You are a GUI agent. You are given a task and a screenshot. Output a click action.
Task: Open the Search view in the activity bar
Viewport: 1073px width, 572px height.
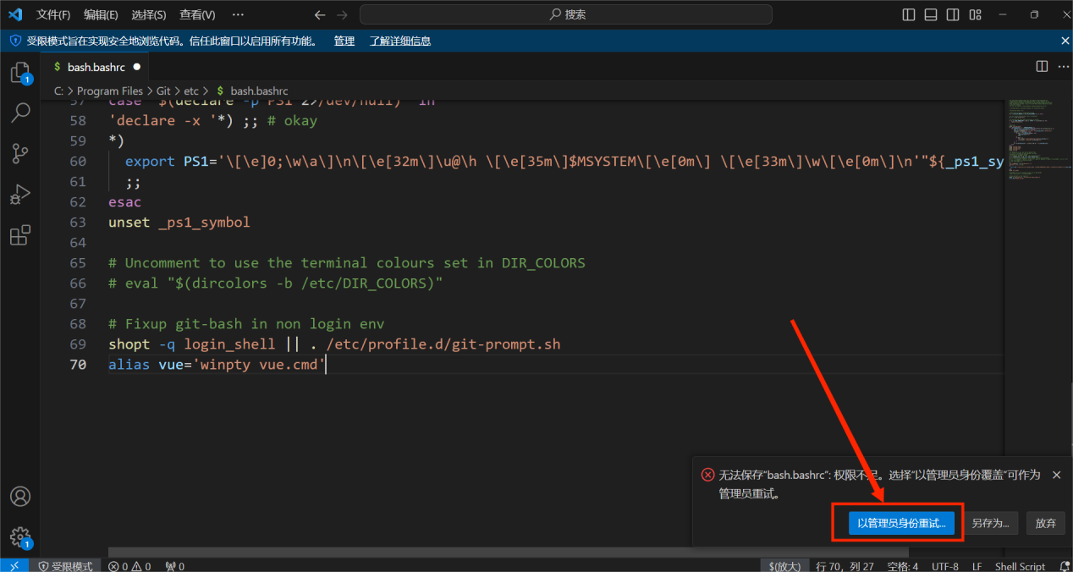click(19, 112)
